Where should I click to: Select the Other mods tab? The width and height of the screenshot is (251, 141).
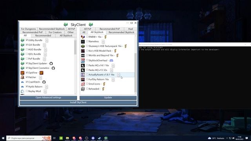click(71, 32)
